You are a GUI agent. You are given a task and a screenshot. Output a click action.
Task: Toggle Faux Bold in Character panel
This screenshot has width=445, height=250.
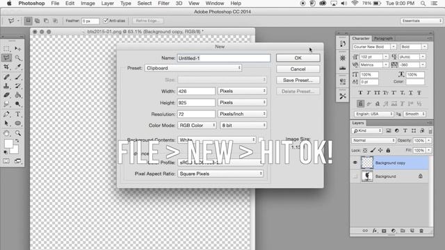pyautogui.click(x=360, y=92)
